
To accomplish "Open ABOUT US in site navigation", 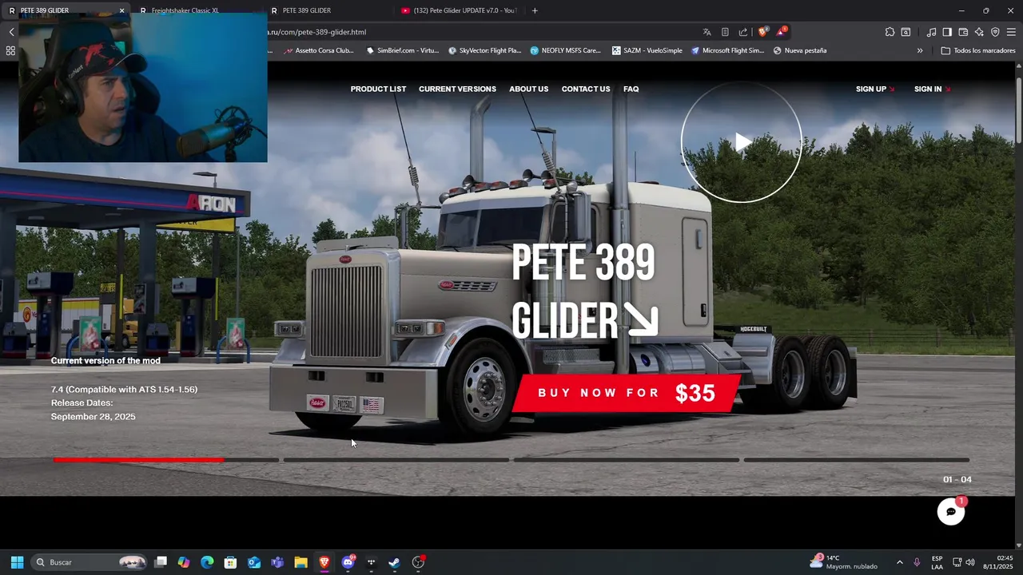I will pyautogui.click(x=528, y=89).
